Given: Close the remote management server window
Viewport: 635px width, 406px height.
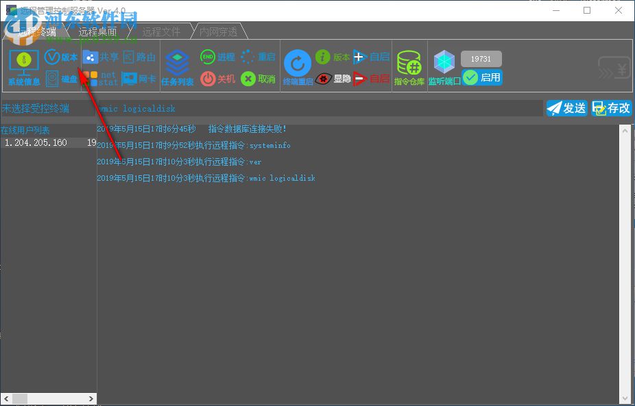Looking at the screenshot, I should click(x=619, y=10).
